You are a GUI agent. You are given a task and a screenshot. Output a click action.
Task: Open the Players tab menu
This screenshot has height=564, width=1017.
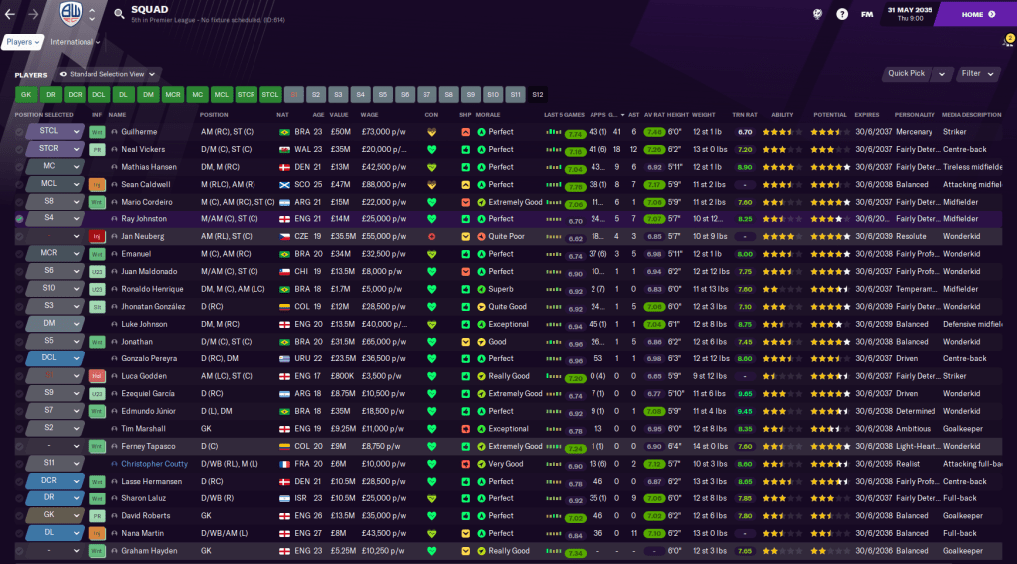(23, 42)
